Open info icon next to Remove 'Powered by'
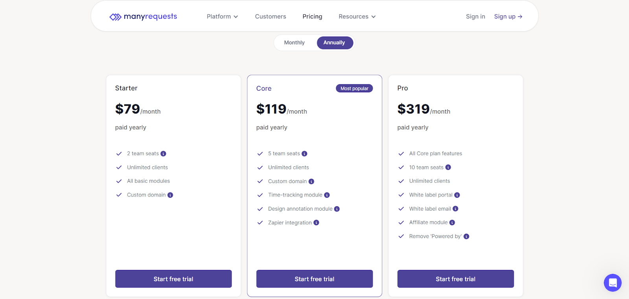The image size is (629, 299). pyautogui.click(x=466, y=236)
